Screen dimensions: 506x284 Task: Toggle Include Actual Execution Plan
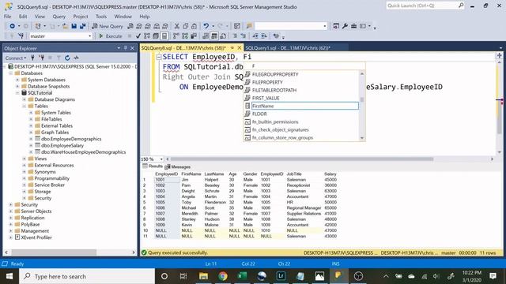176,36
